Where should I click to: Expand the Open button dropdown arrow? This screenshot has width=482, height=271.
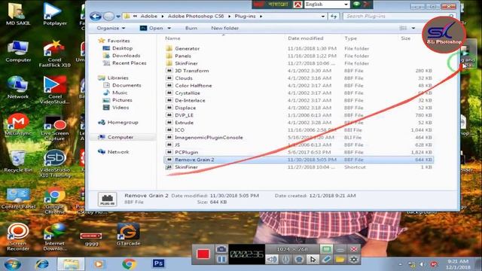coord(169,29)
